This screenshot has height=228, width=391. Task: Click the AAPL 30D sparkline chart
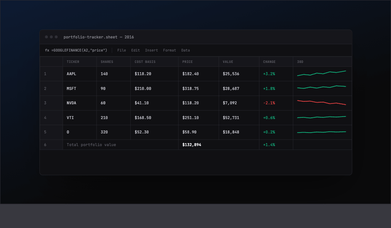click(322, 73)
